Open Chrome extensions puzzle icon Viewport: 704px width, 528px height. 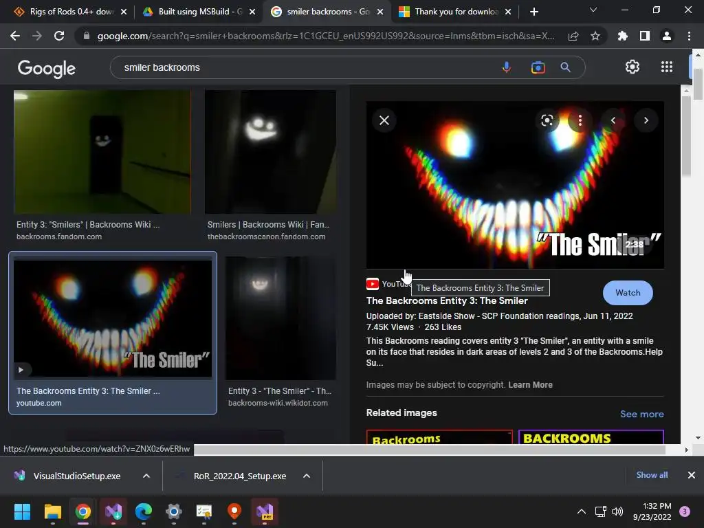pyautogui.click(x=623, y=36)
